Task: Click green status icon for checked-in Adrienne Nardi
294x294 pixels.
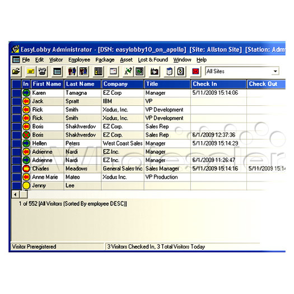Action: [x=26, y=160]
